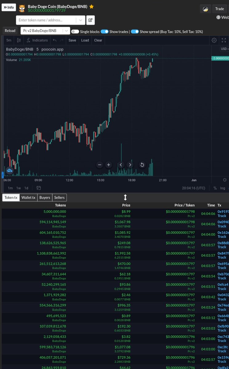This screenshot has height=369, width=229.
Task: Redo the chart action
Action: pyautogui.click(x=62, y=40)
